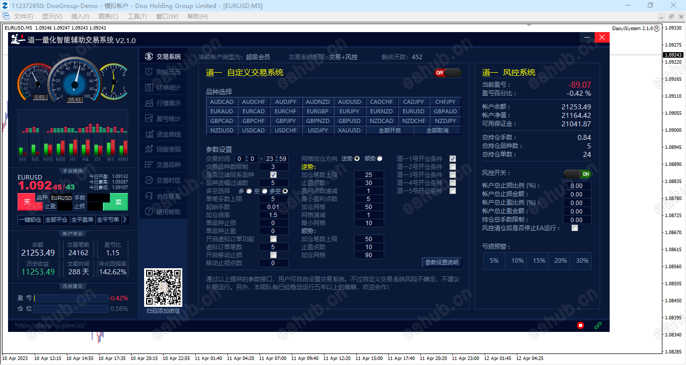
Task: Enable the 开启移动止损 checkbox
Action: point(274,255)
